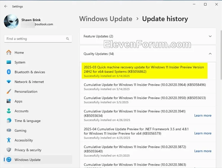Click the search magnifier icon

coord(67,39)
